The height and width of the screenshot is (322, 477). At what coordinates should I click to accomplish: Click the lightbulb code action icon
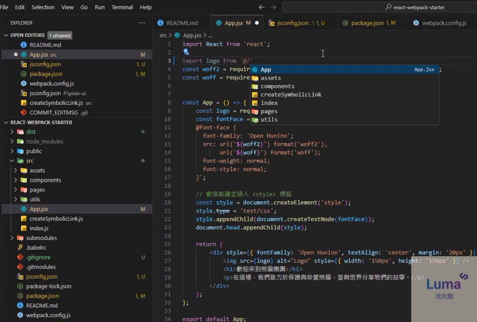[x=185, y=52]
